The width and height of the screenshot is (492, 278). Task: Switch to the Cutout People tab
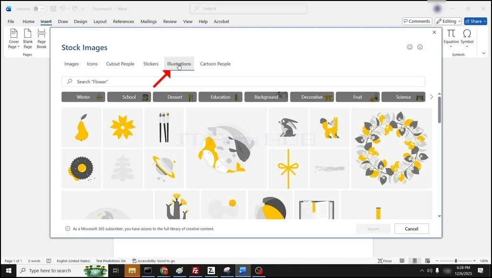[120, 64]
